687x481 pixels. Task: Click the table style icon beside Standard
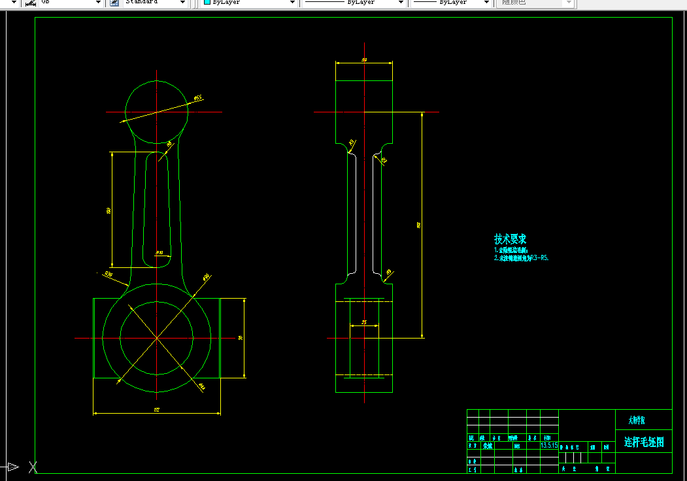tap(114, 3)
